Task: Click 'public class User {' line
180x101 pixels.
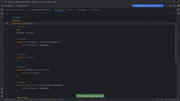Action: pyautogui.click(x=23, y=24)
